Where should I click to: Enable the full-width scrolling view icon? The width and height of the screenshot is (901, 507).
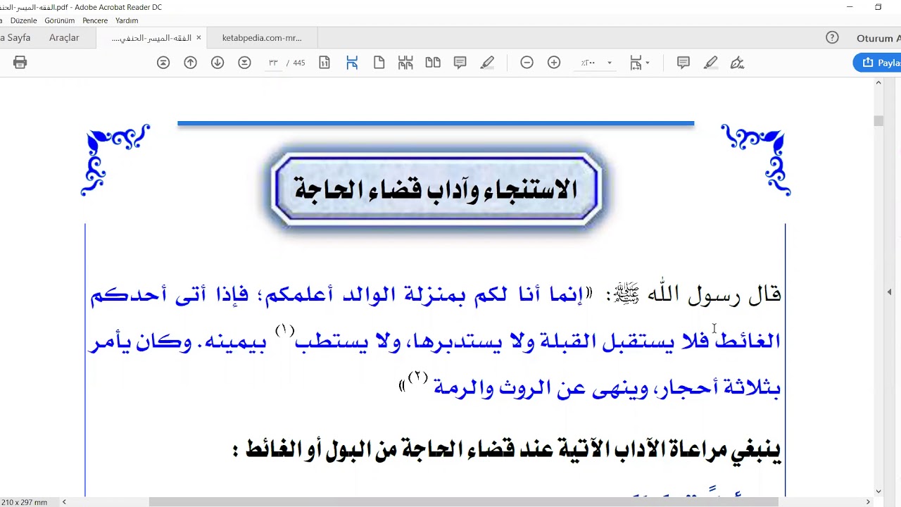[405, 63]
